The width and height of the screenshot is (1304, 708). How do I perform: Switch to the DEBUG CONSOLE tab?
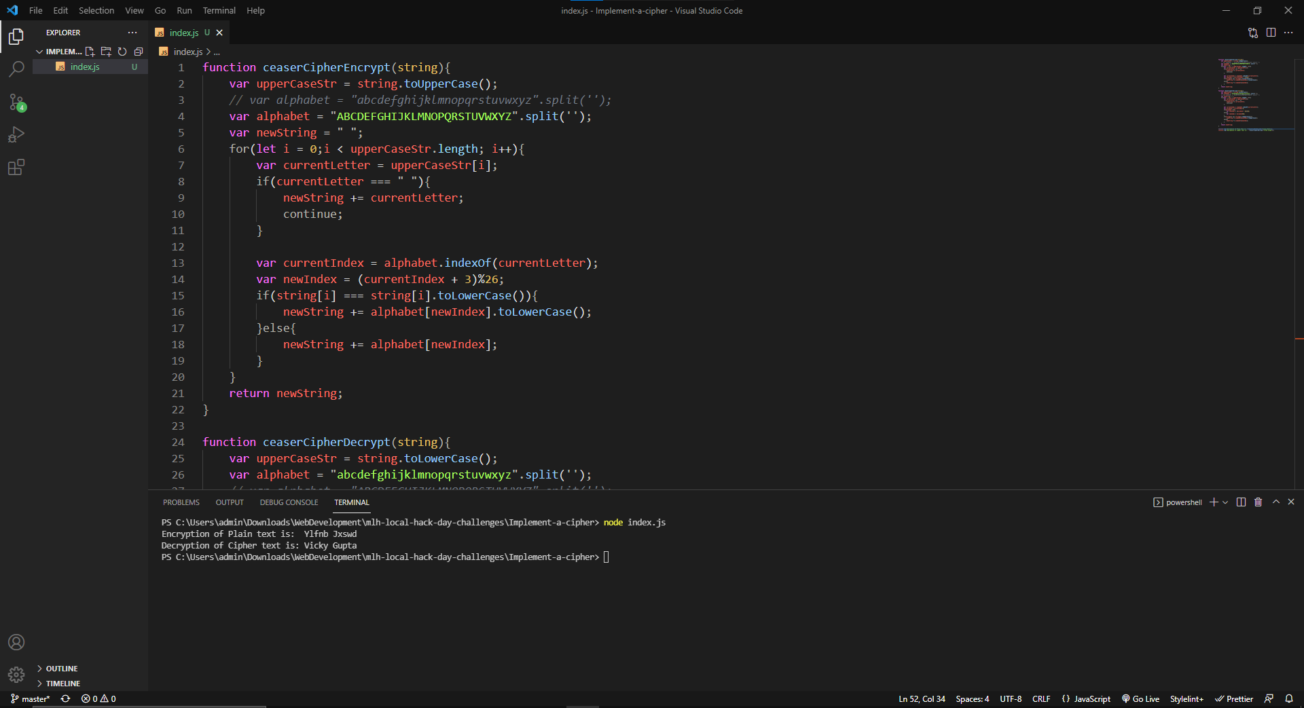point(289,502)
